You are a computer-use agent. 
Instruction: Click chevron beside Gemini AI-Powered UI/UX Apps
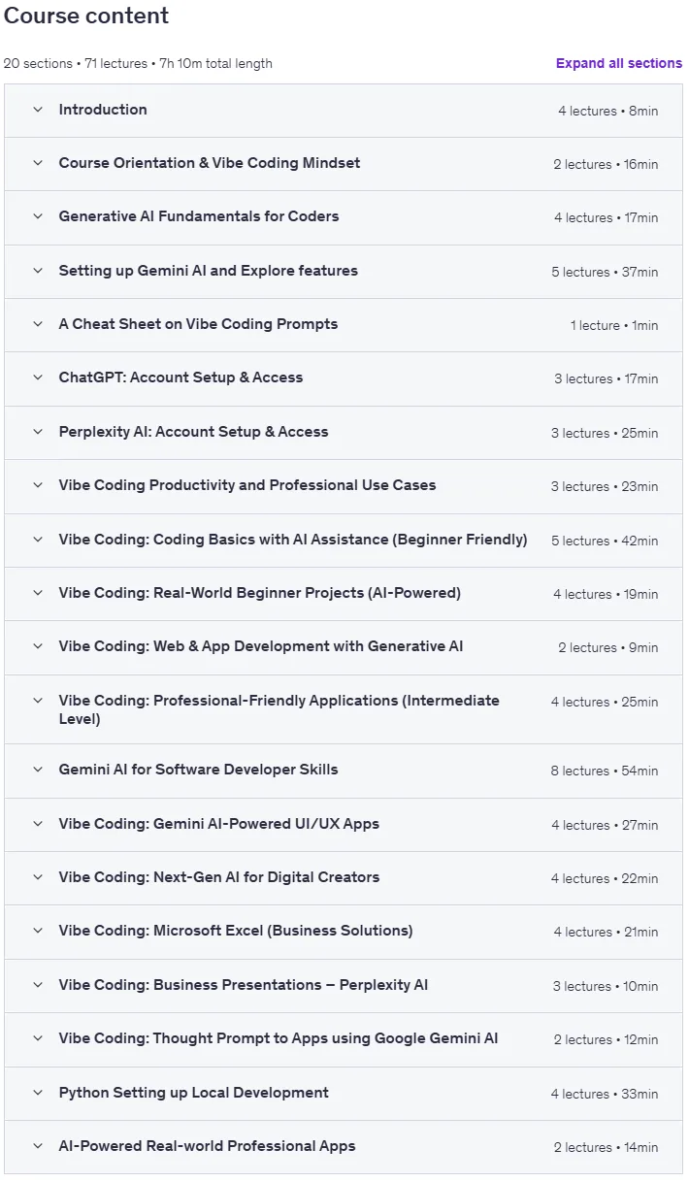[38, 824]
